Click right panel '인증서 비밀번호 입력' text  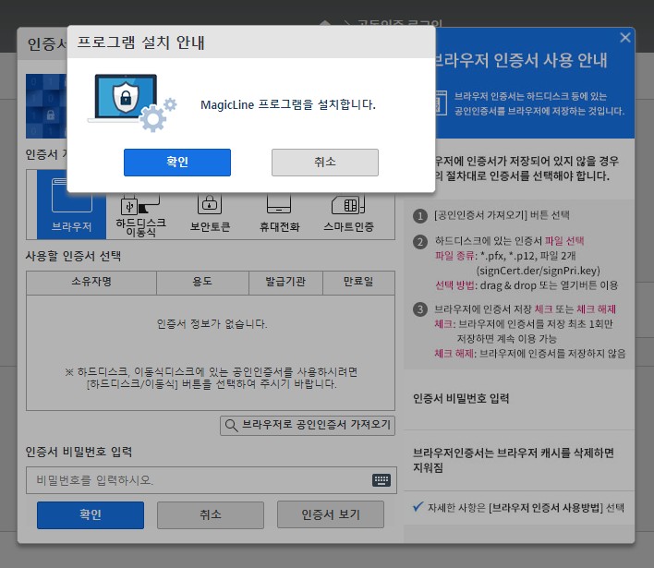[x=461, y=399]
